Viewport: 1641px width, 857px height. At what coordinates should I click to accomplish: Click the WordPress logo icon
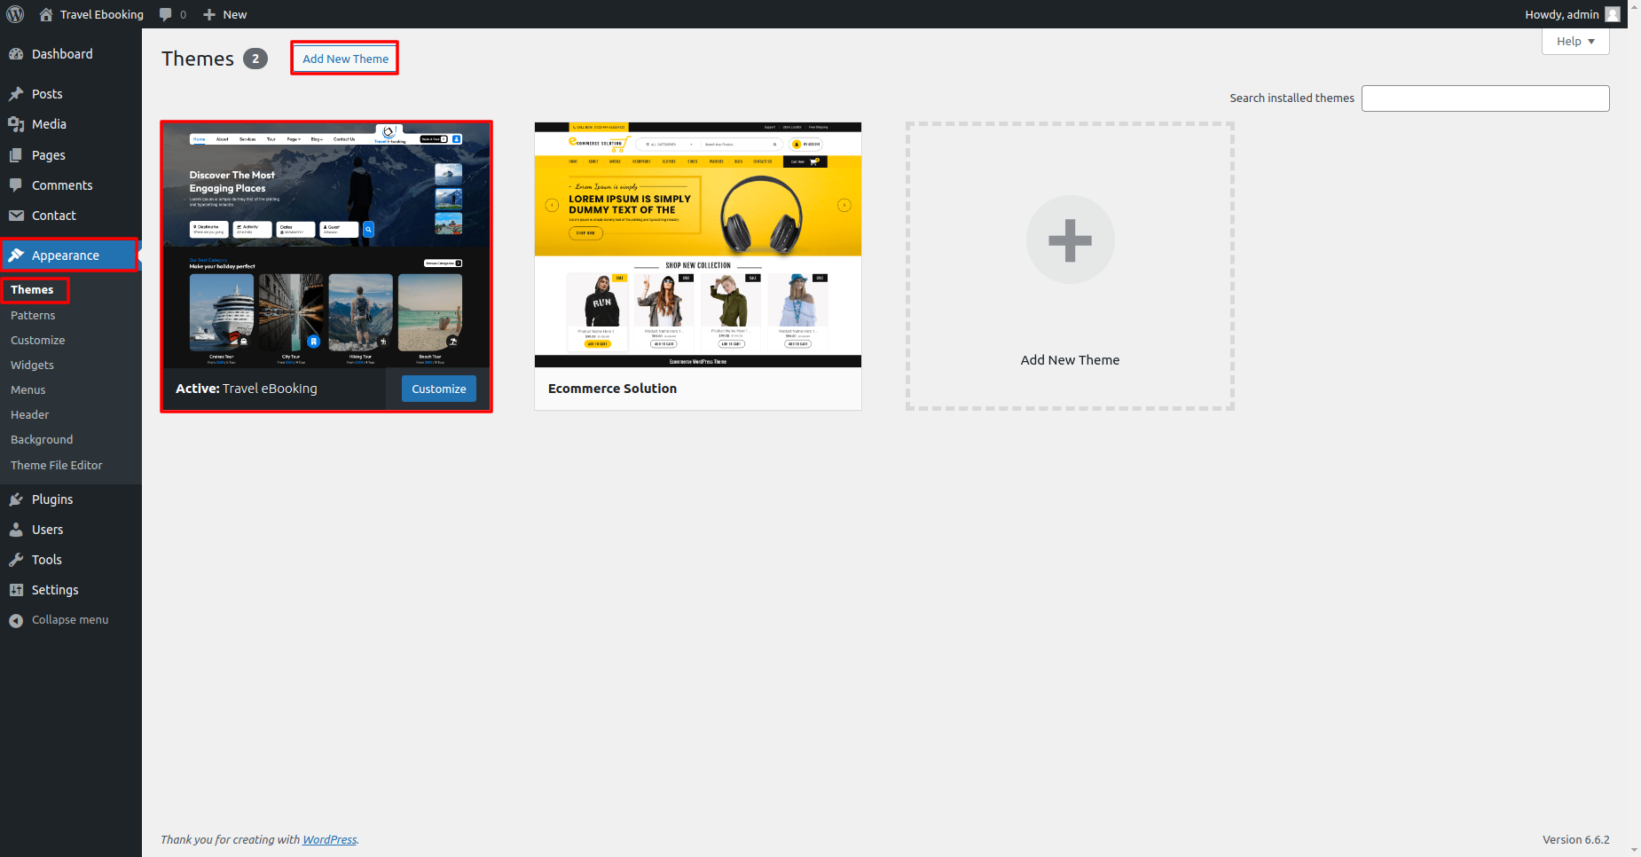15,14
